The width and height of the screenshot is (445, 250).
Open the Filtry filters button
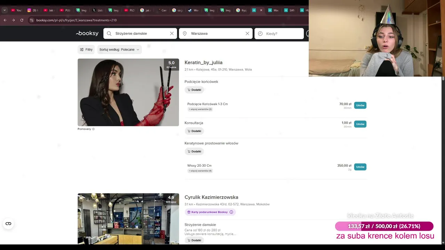[x=86, y=50]
